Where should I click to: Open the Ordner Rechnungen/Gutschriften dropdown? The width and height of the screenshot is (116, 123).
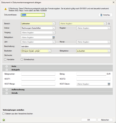(x=54, y=28)
